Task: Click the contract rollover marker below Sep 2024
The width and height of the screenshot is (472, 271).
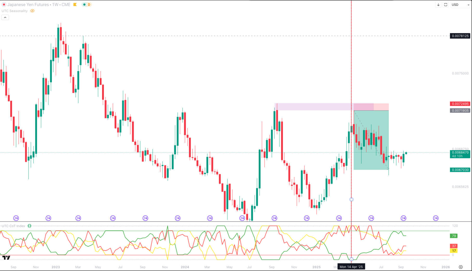Action: click(x=274, y=218)
